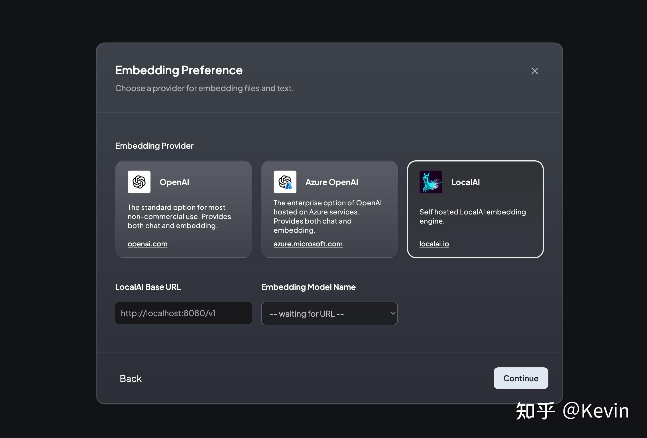Close the Embedding Preference dialog
Viewport: 647px width, 438px height.
pyautogui.click(x=534, y=71)
